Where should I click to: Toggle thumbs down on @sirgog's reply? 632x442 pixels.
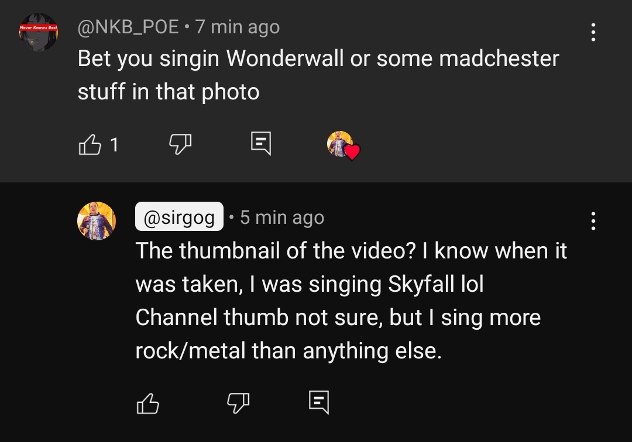point(238,402)
